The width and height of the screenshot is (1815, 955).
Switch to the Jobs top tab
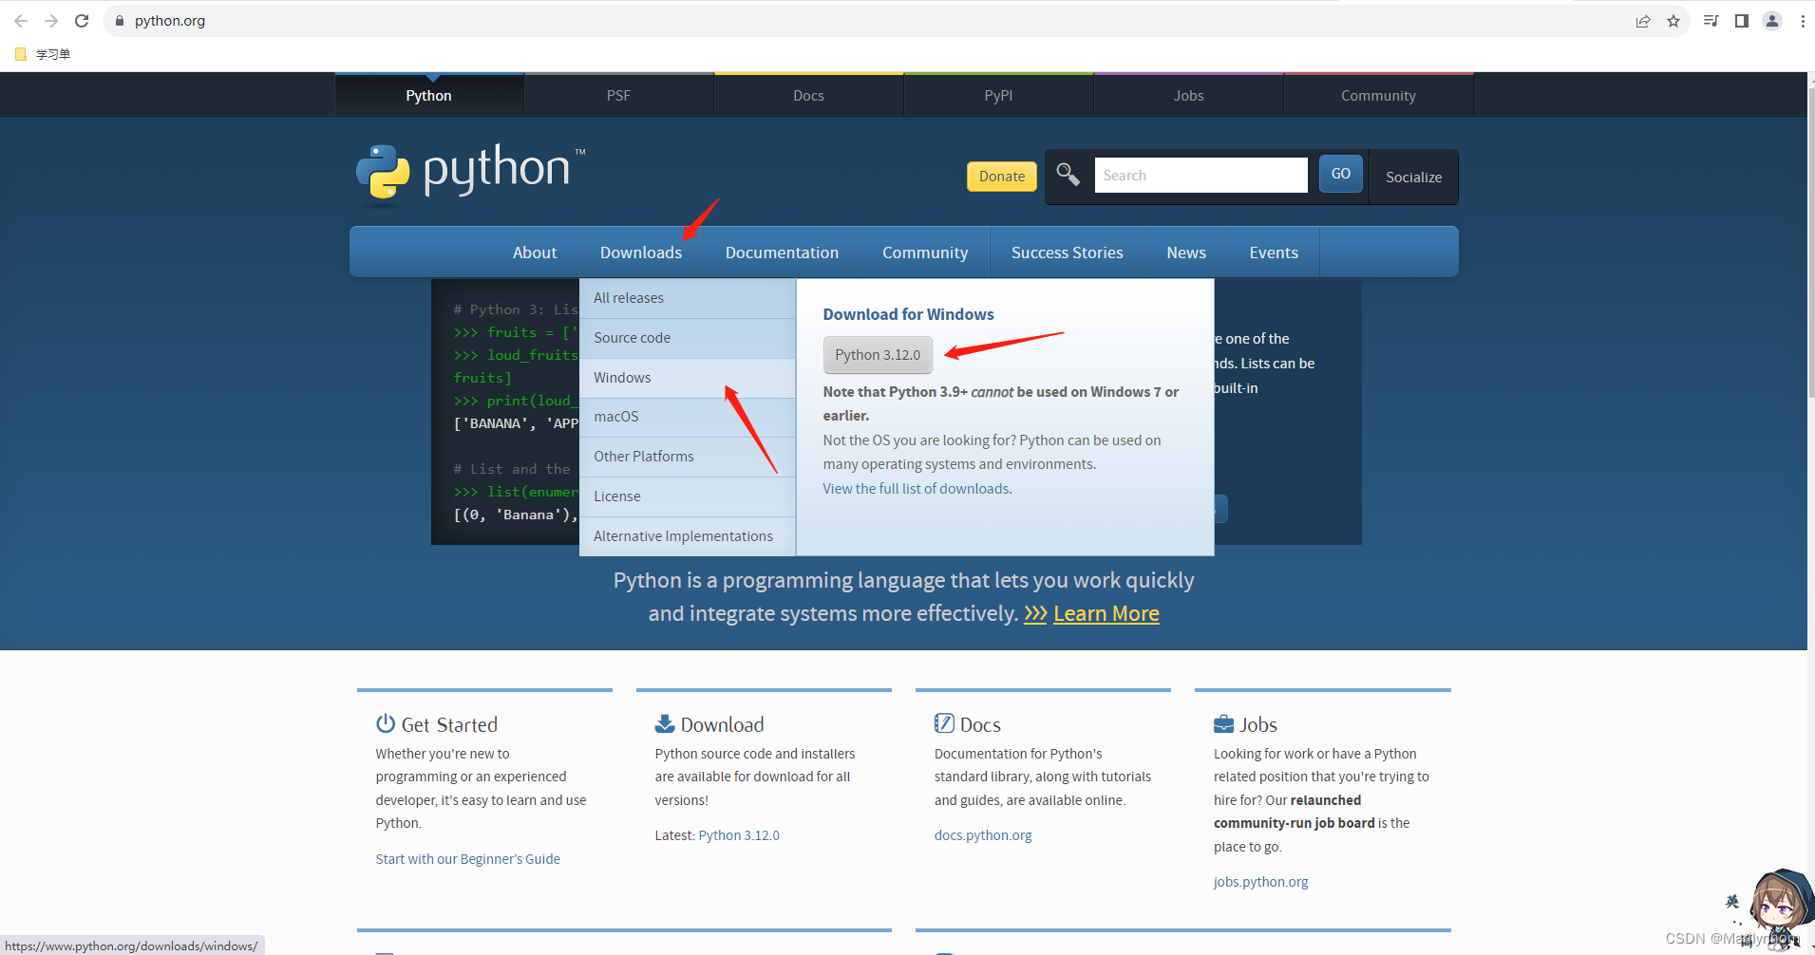(x=1189, y=95)
